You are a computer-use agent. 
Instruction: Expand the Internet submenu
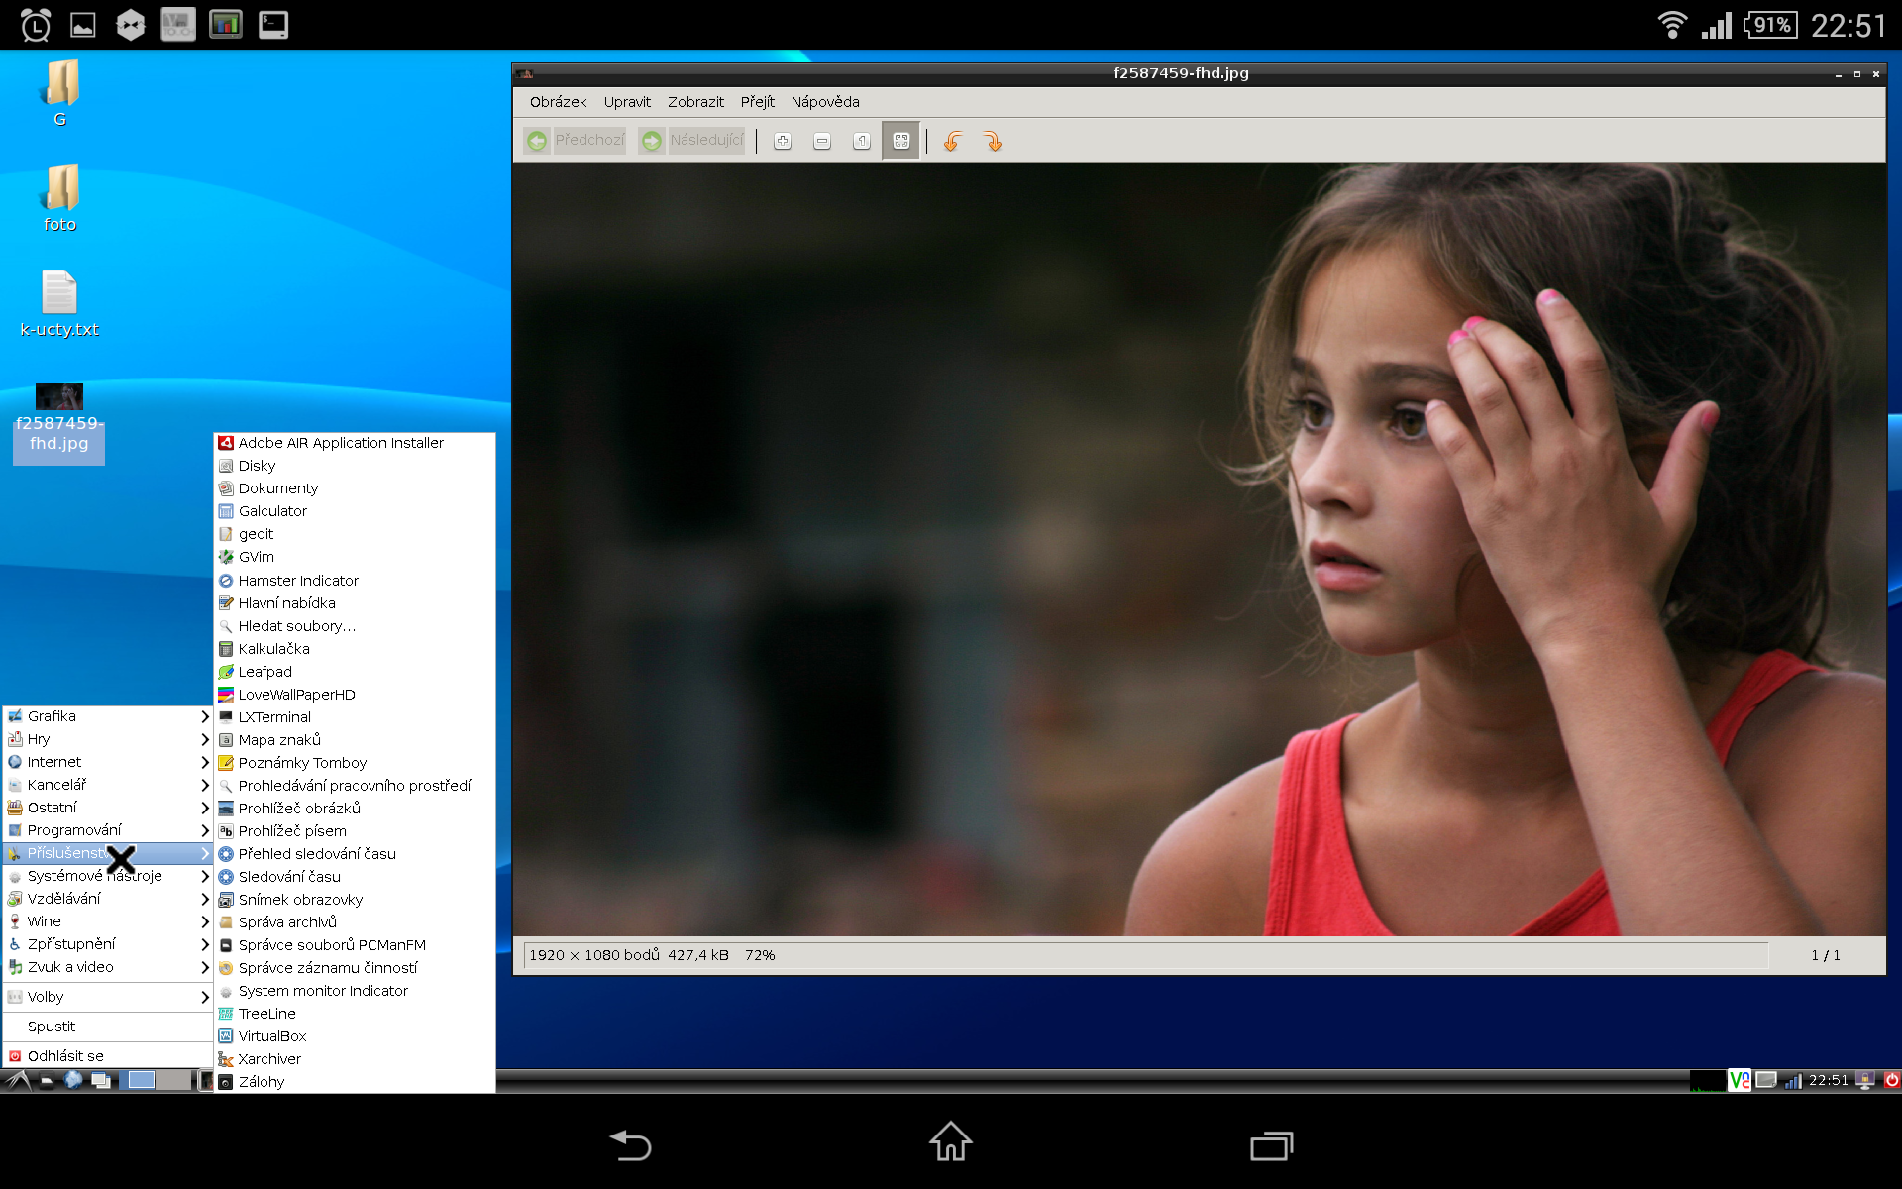point(108,762)
